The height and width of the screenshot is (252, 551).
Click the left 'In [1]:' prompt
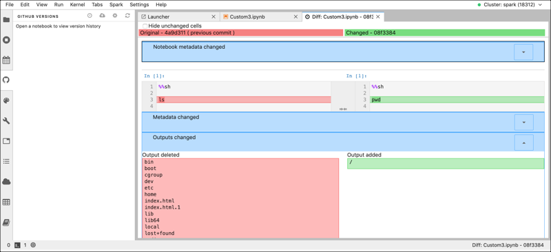click(x=154, y=76)
